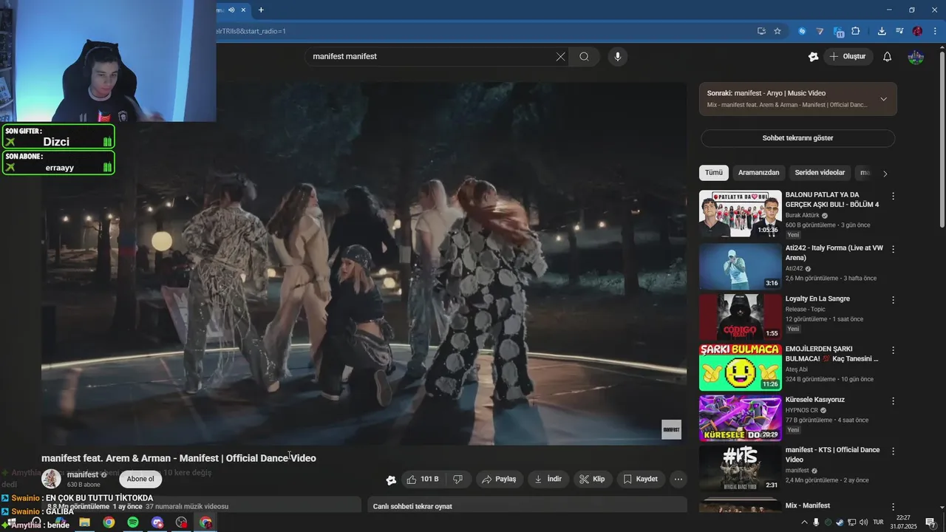Screen dimensions: 946x532
Task: Click the İndir download button
Action: click(x=548, y=480)
